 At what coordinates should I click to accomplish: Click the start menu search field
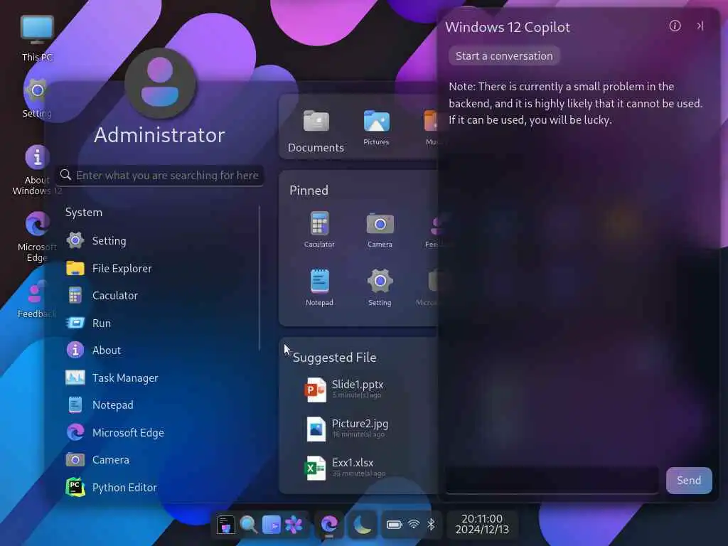159,176
